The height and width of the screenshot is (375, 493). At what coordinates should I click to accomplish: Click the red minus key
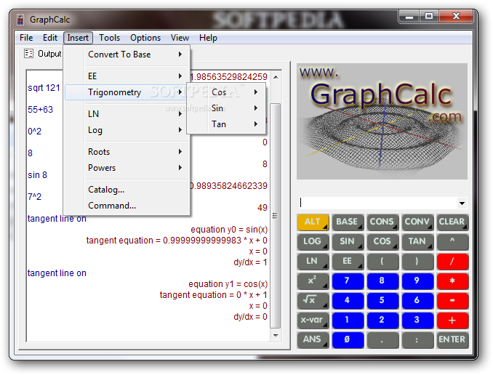(x=452, y=300)
